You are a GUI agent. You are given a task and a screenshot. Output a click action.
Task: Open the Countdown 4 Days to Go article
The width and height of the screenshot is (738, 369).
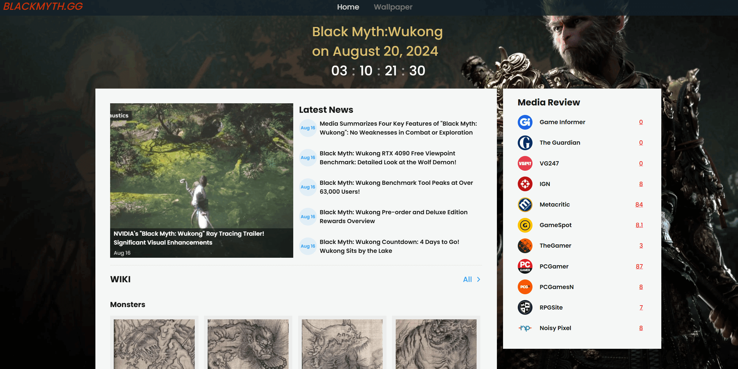[389, 246]
